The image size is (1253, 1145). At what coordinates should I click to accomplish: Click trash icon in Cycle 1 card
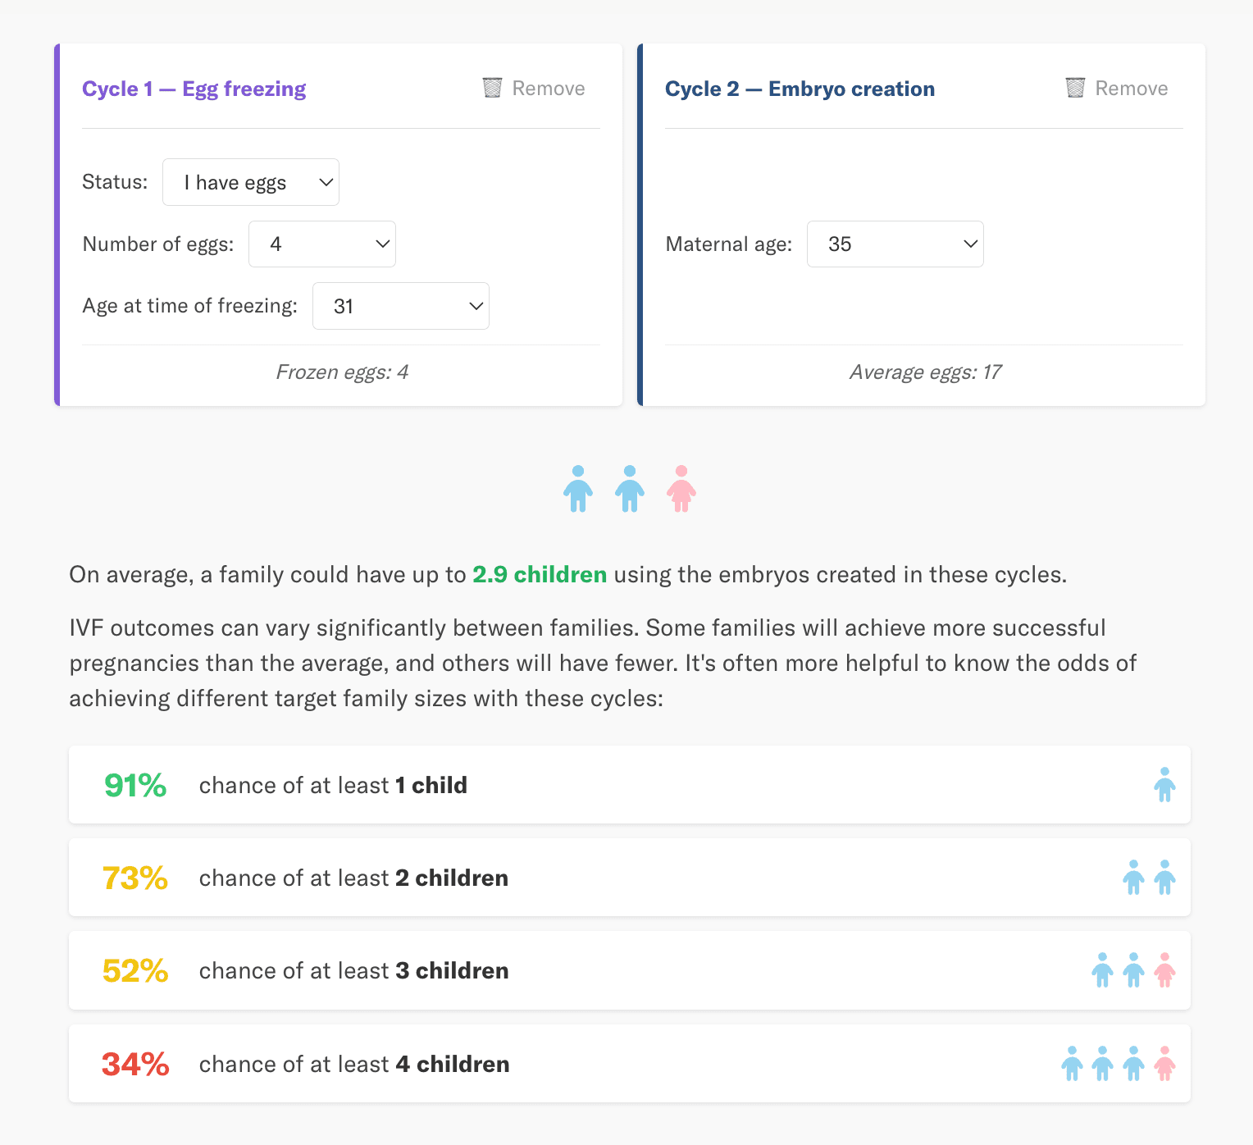tap(492, 88)
